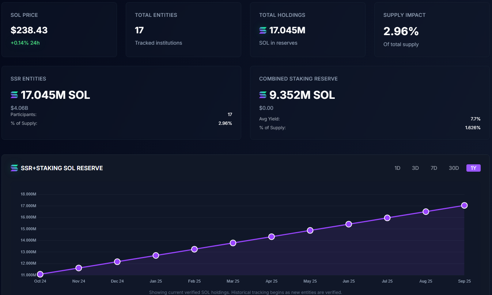Click the Mar 25 data point on the purple line
This screenshot has height=295, width=492.
pyautogui.click(x=233, y=243)
